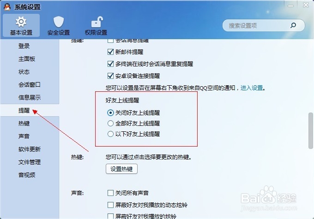Click the 设置热键 button

click(121, 169)
